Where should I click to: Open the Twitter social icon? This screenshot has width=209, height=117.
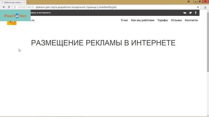(190, 13)
